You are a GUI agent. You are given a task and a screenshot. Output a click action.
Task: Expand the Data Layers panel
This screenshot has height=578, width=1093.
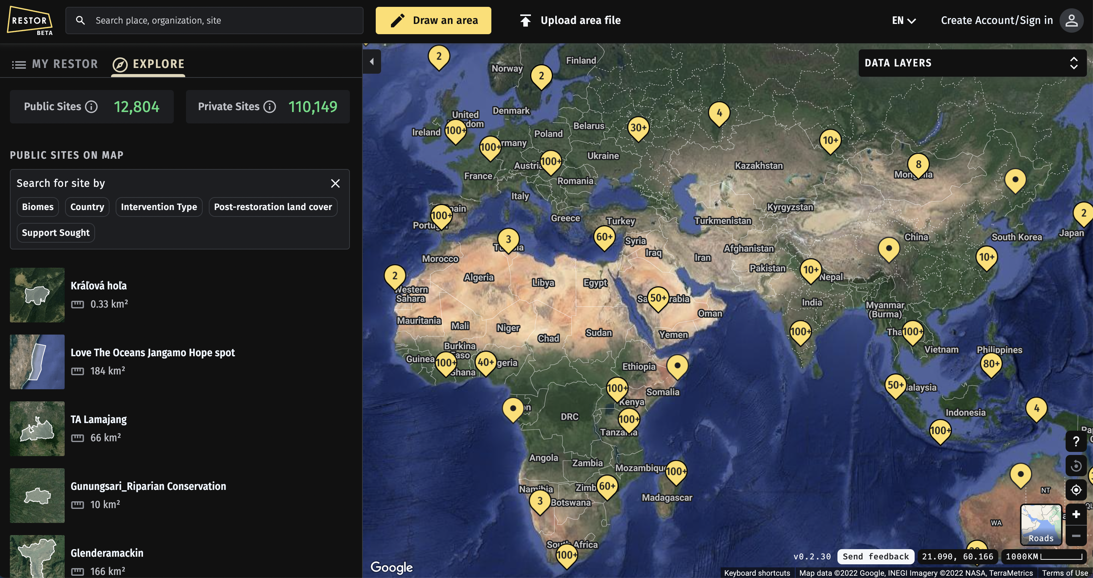(x=972, y=63)
